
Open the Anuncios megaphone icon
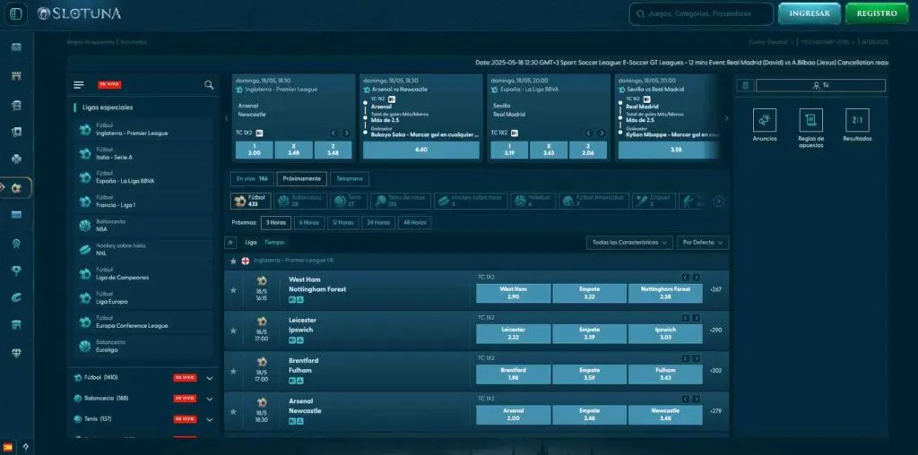point(765,120)
